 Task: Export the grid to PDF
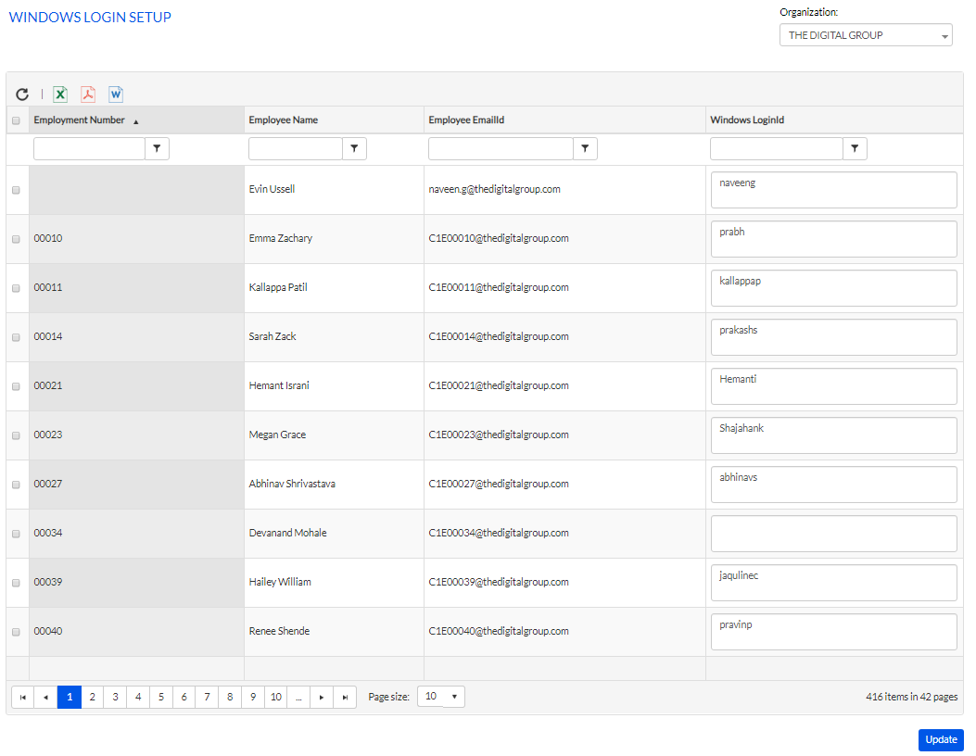click(x=88, y=94)
